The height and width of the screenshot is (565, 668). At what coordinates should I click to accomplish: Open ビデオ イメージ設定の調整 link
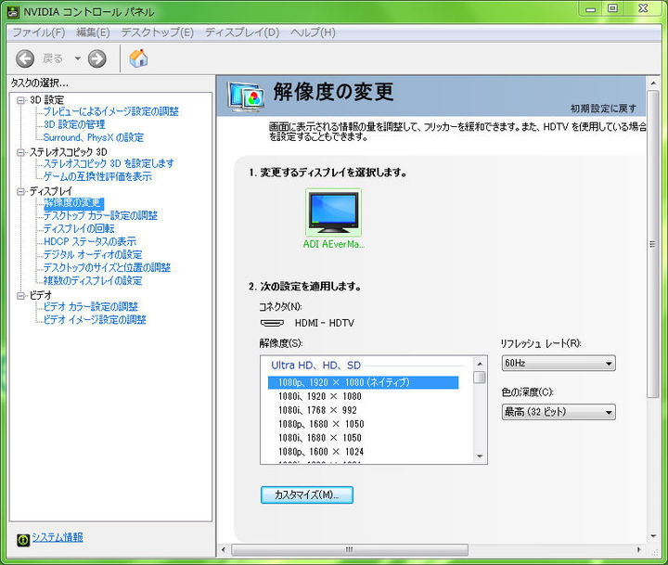coord(95,319)
